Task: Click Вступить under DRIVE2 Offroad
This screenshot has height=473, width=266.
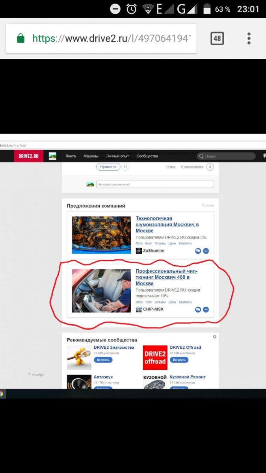Action: pyautogui.click(x=179, y=360)
